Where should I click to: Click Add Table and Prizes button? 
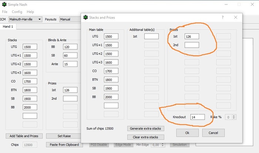tap(24, 136)
